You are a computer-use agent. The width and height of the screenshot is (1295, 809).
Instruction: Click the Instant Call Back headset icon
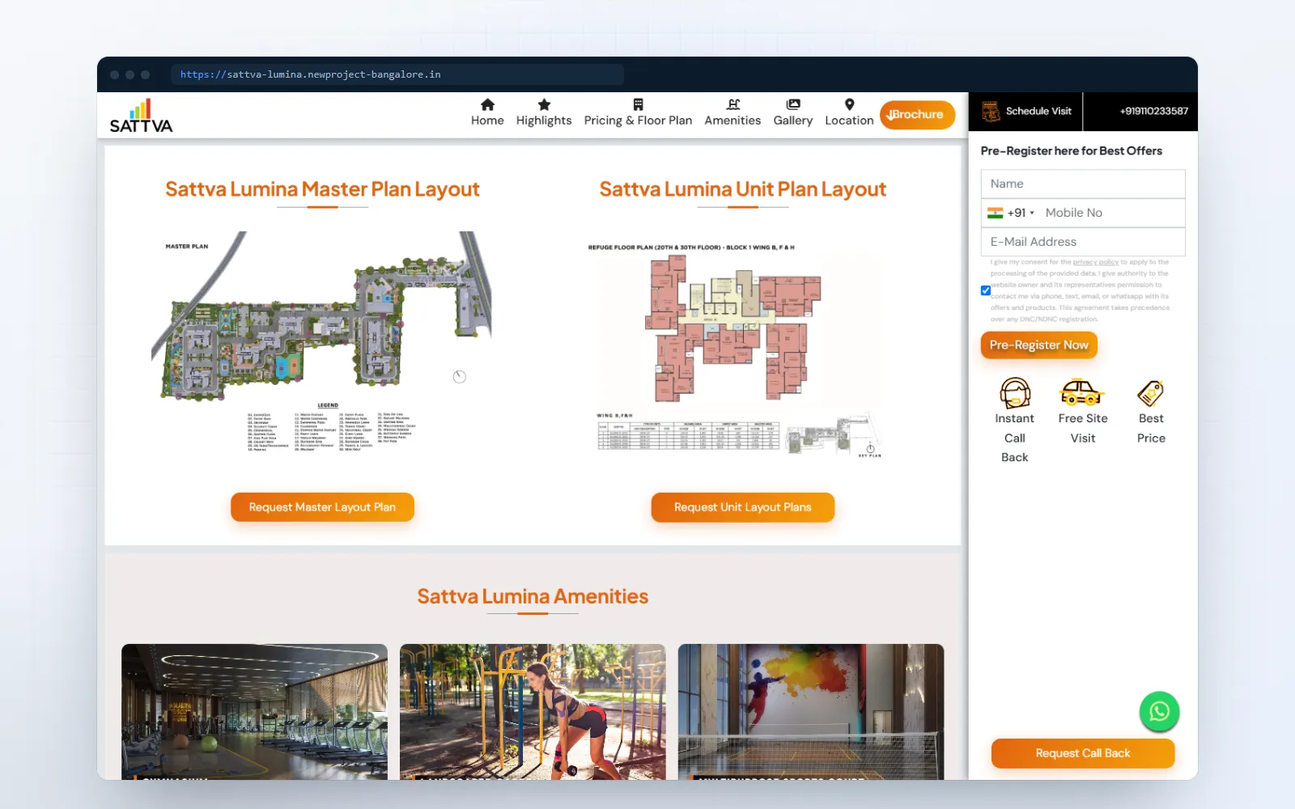[x=1015, y=393]
